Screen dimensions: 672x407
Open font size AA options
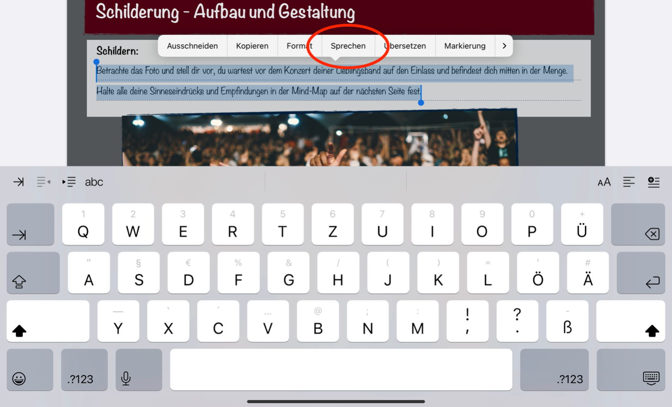pos(604,182)
